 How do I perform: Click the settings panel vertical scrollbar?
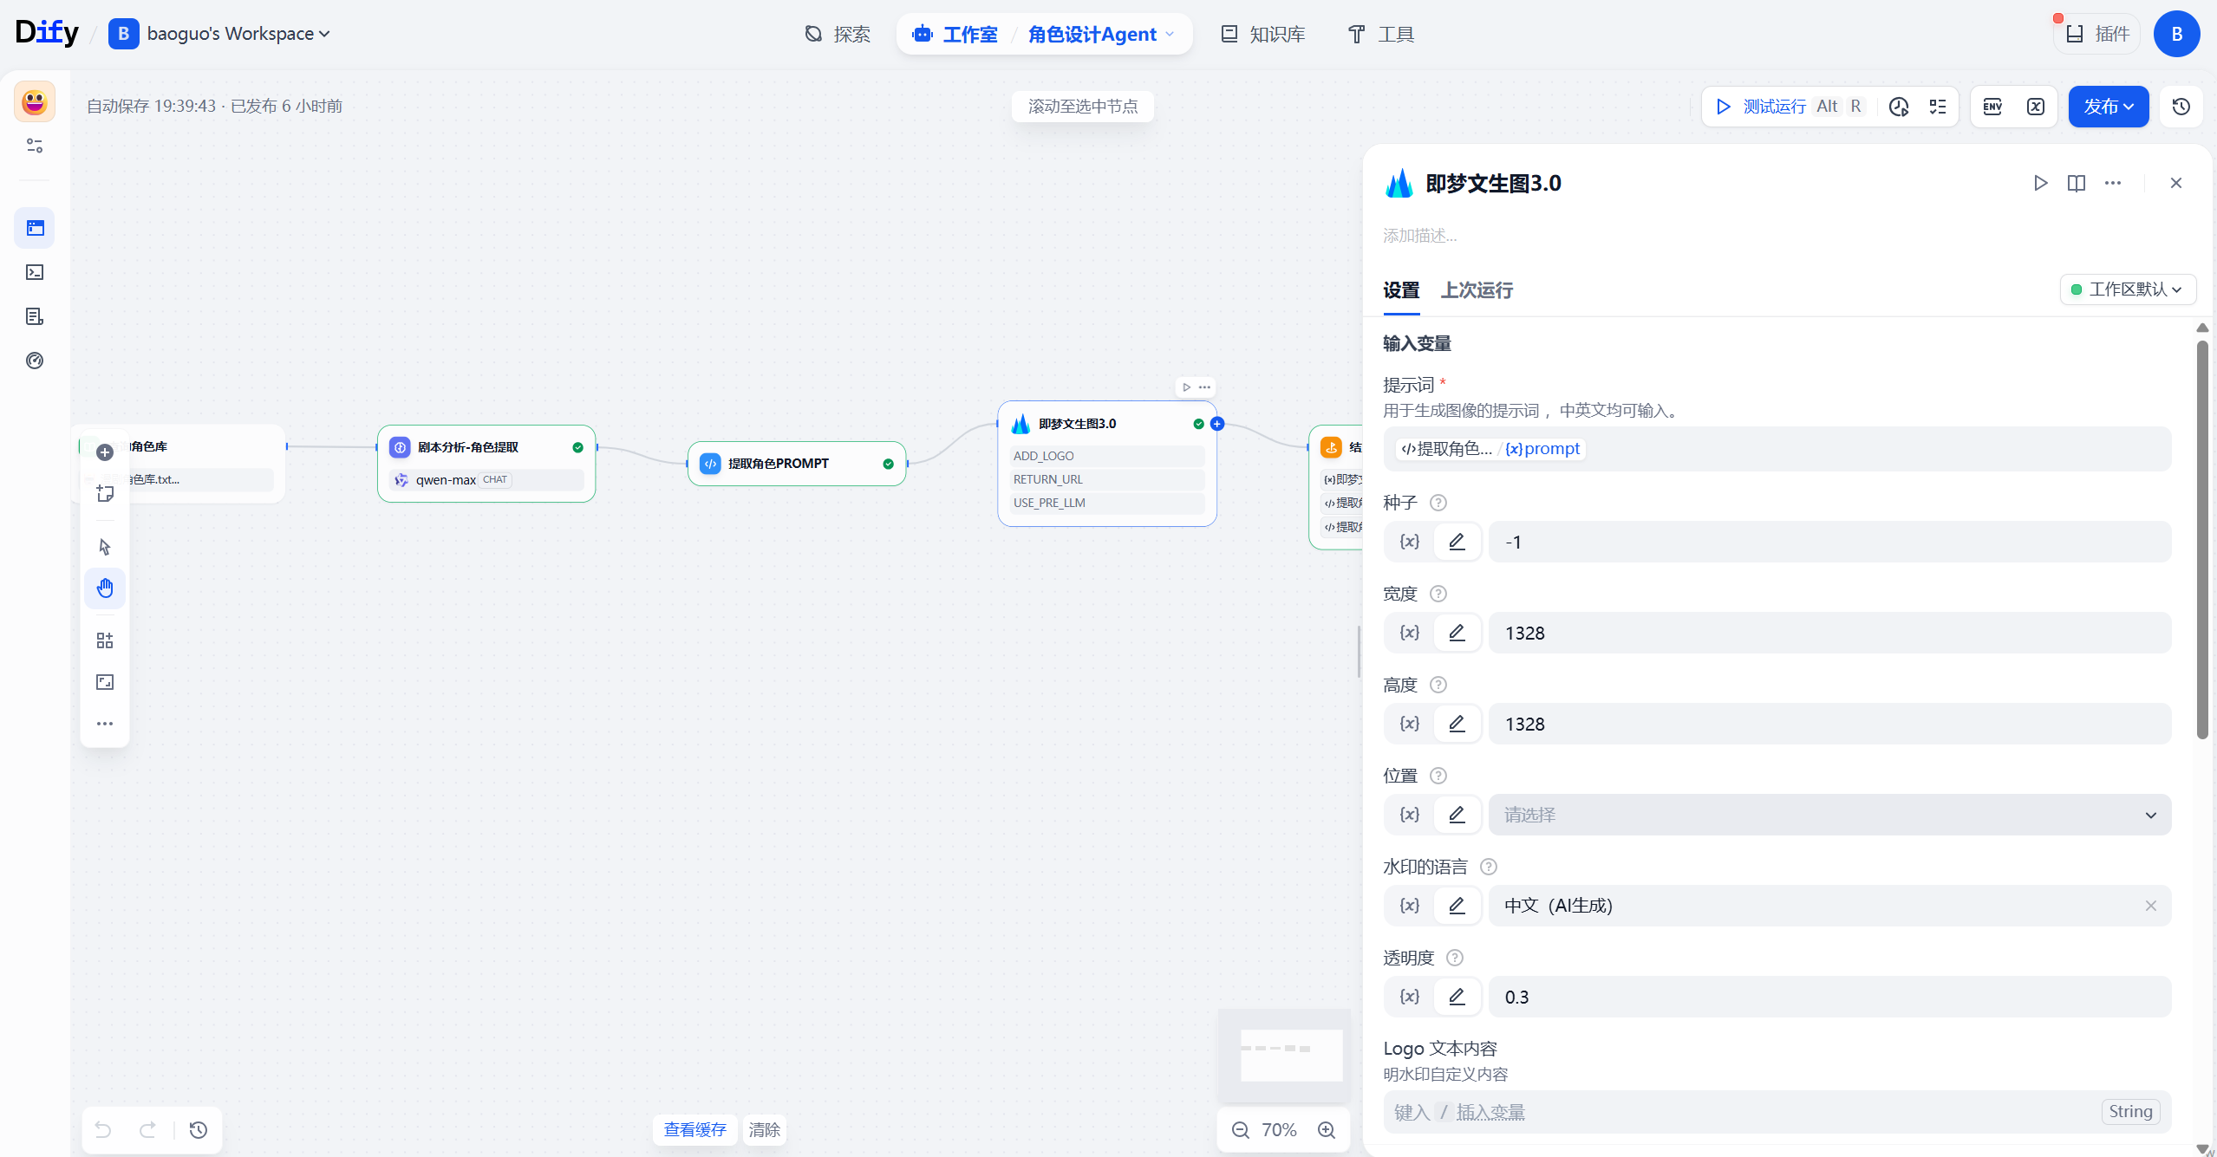tap(2202, 539)
